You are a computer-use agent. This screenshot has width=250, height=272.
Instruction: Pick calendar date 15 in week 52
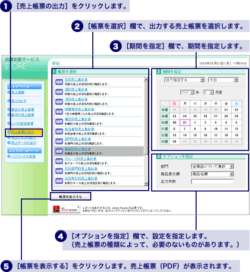click(195, 135)
